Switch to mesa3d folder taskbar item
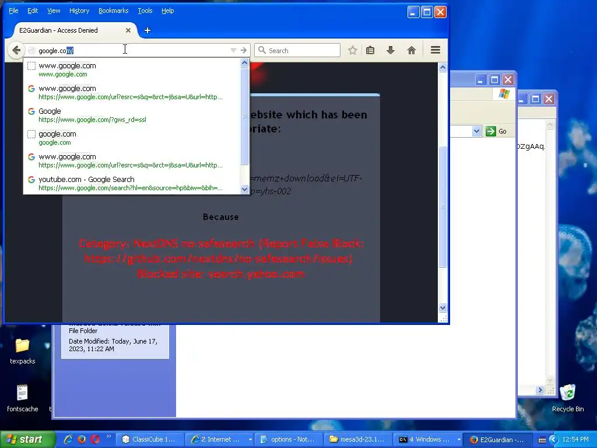Screen dimensions: 597x448 point(359,440)
